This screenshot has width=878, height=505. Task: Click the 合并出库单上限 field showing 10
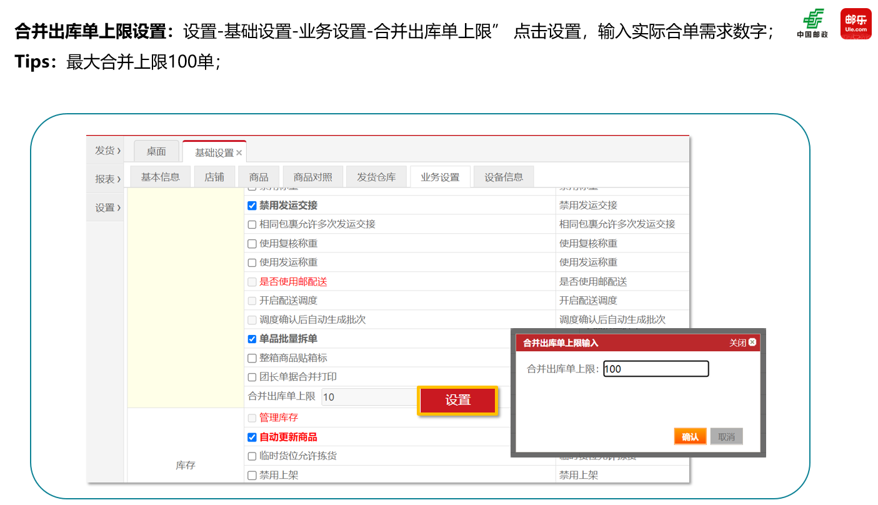369,397
